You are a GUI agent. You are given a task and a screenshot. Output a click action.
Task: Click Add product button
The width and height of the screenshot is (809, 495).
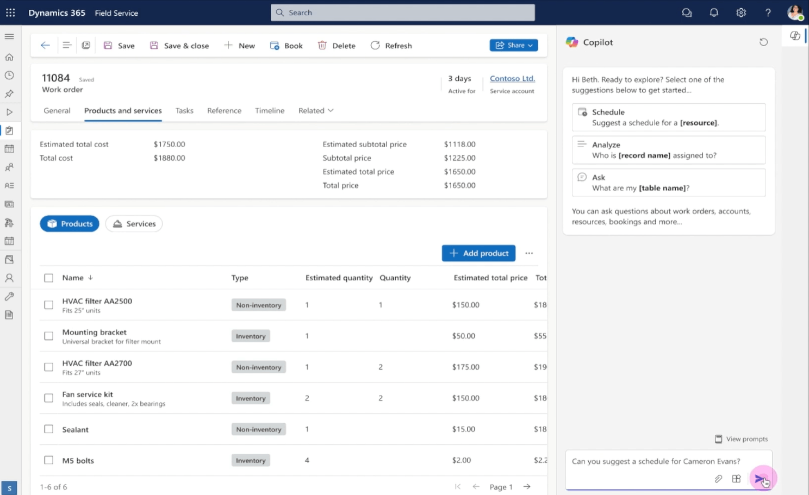tap(478, 253)
